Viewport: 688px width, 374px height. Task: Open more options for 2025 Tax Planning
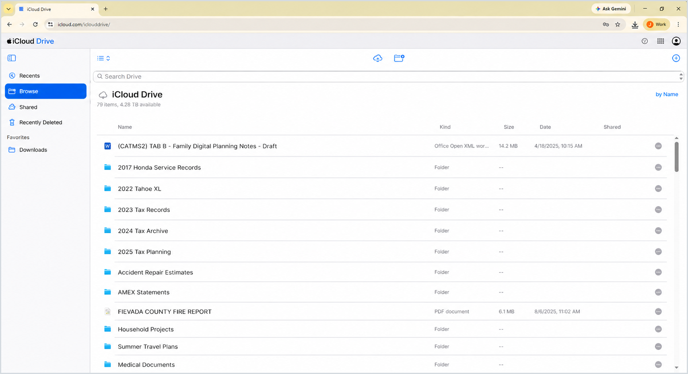click(658, 252)
